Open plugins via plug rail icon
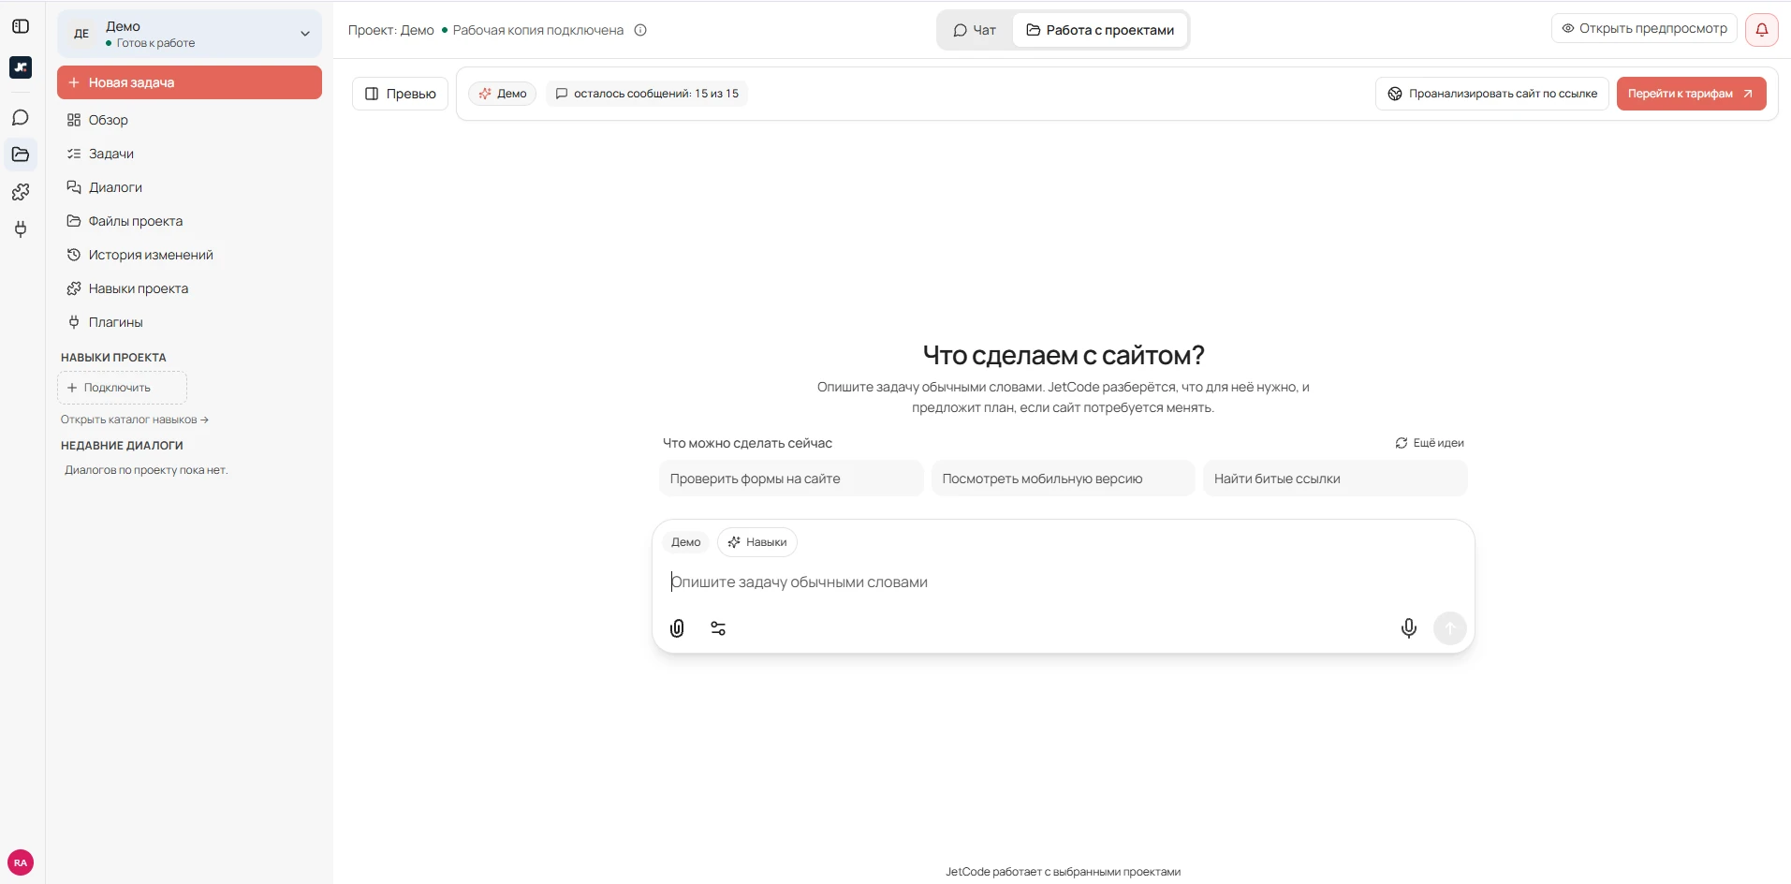This screenshot has height=884, width=1791. point(21,229)
